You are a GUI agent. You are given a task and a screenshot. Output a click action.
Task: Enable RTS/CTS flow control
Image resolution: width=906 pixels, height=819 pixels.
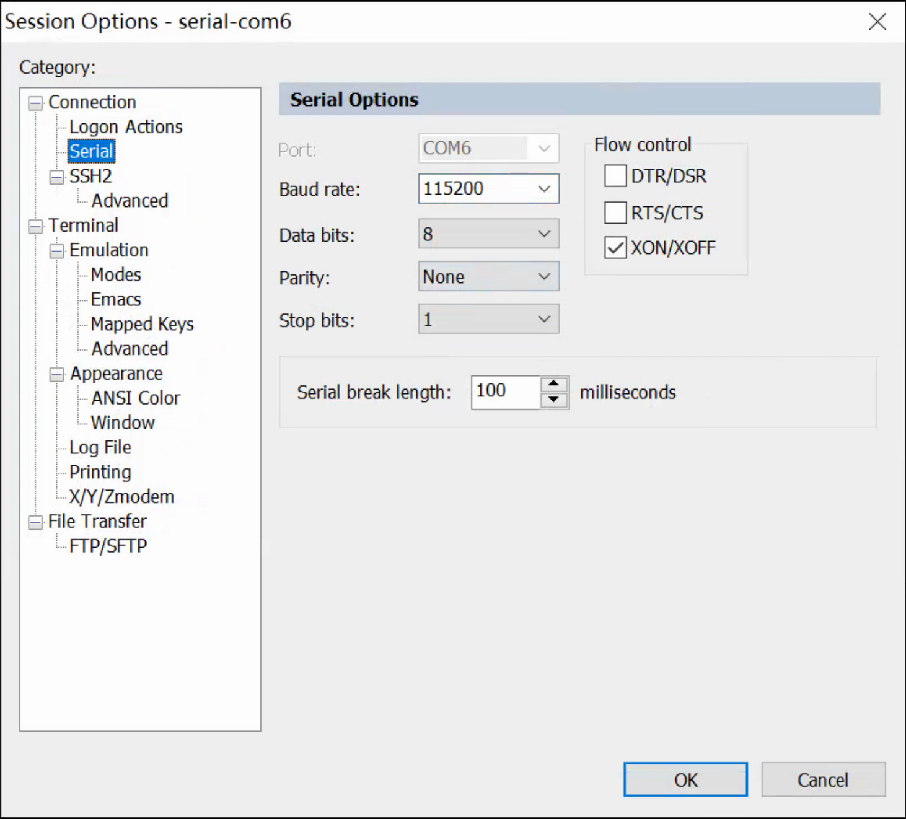click(615, 212)
